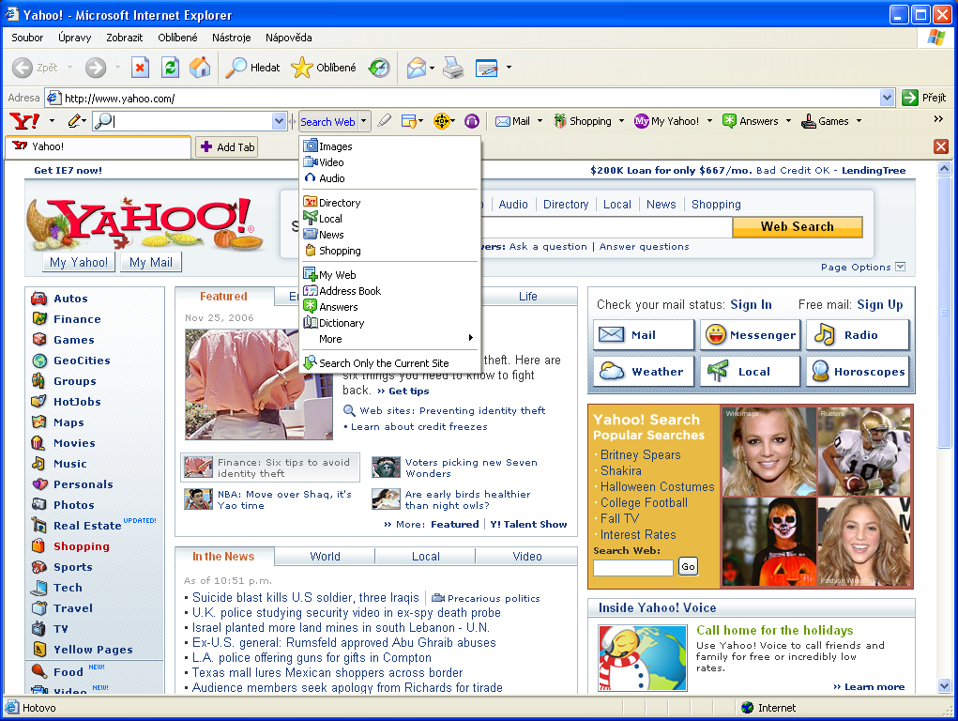Screen dimensions: 958x721
Task: Choose Dictionary from the search menu
Action: pos(389,323)
